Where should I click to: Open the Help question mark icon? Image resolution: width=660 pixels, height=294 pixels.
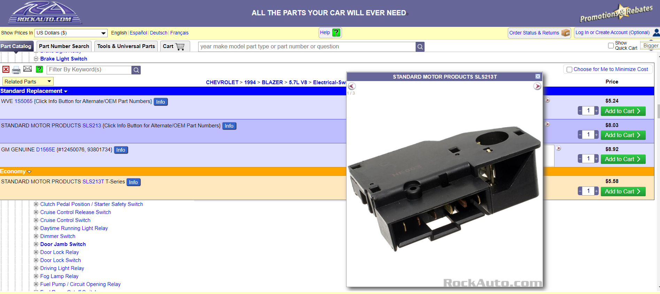336,33
